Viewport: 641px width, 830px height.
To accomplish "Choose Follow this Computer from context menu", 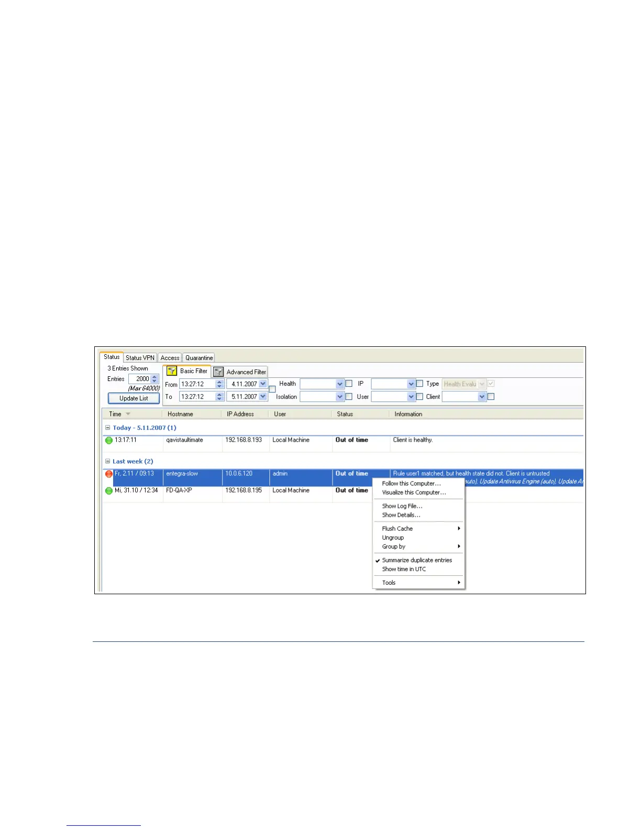I will 412,484.
